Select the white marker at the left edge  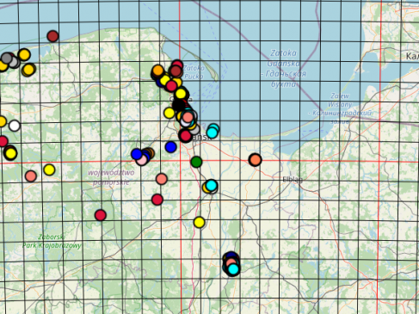coord(15,126)
